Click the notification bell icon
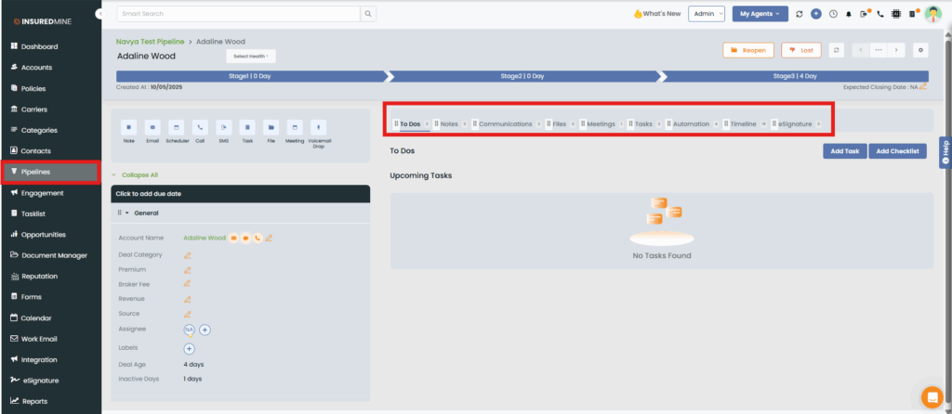Image resolution: width=952 pixels, height=414 pixels. [x=848, y=14]
